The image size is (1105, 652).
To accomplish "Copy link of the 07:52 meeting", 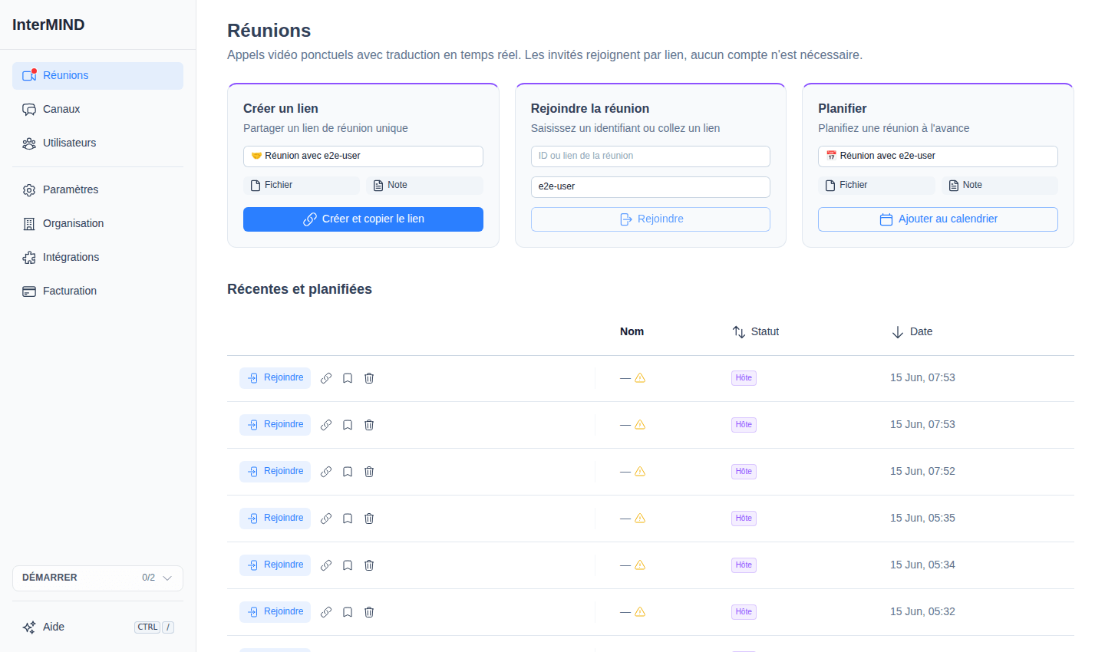I will (326, 472).
